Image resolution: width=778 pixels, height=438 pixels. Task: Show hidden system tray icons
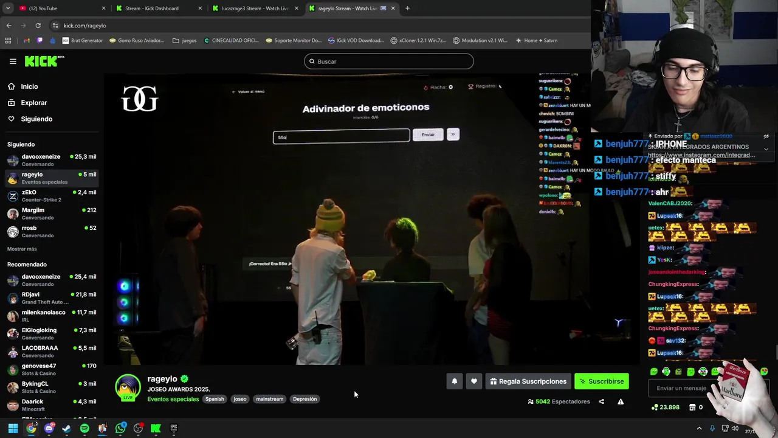coord(699,428)
